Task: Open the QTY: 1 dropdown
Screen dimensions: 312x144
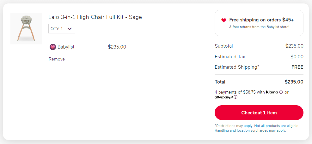Action: (62, 29)
